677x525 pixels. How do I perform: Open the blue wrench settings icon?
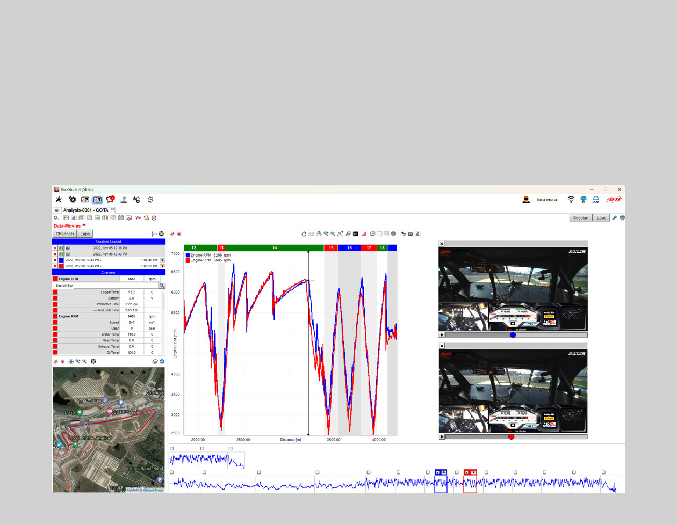(615, 218)
